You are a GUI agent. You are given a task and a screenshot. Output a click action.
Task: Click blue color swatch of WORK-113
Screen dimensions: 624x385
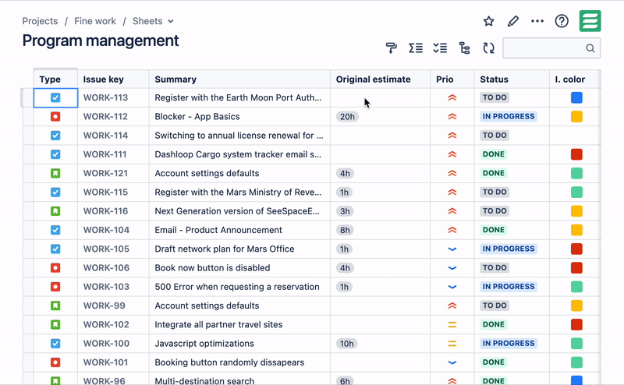click(576, 97)
